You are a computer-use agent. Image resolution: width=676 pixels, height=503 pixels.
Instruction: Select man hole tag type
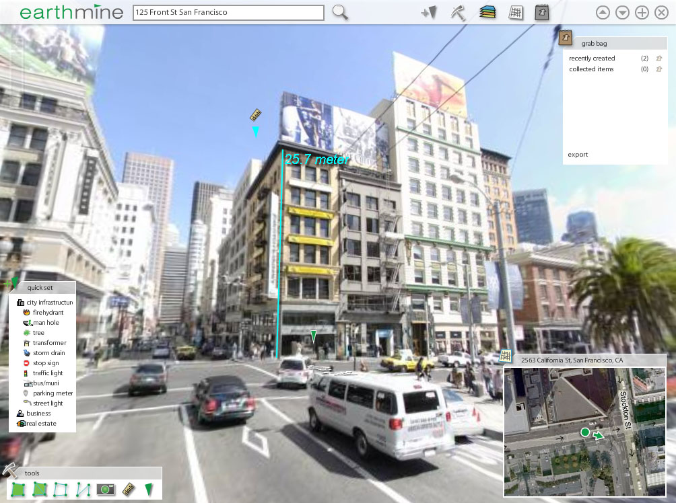coord(41,323)
